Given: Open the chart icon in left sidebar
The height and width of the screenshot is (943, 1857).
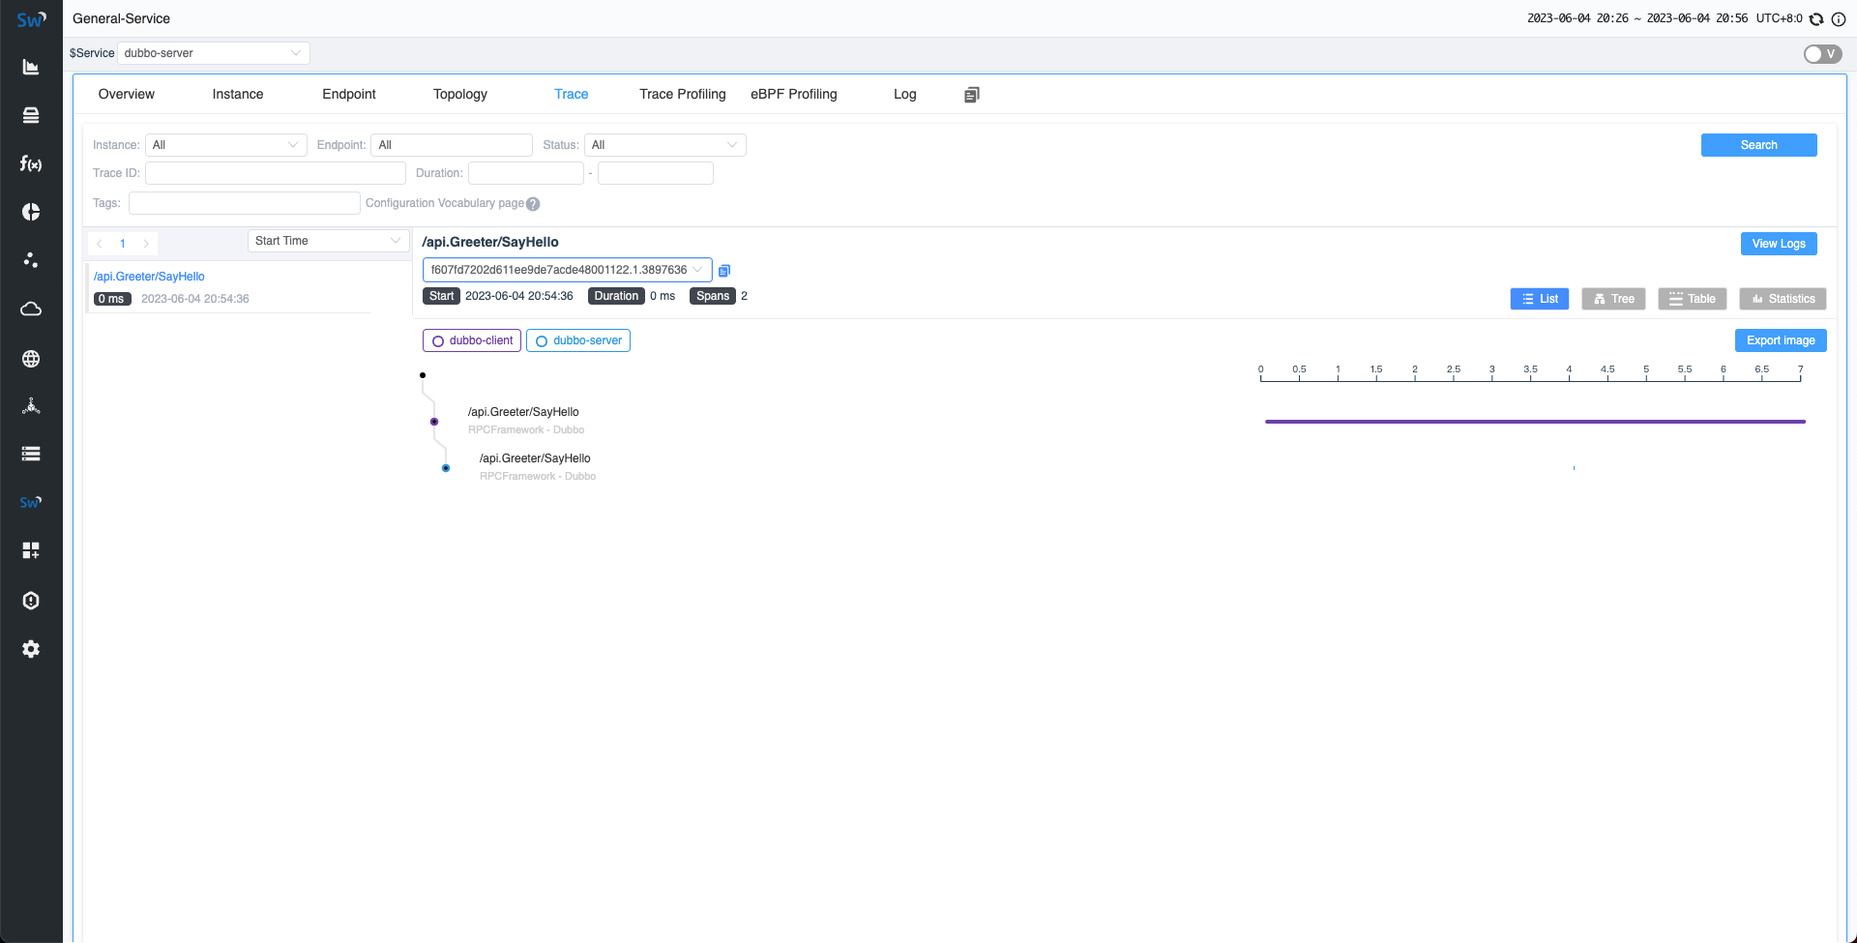Looking at the screenshot, I should pyautogui.click(x=31, y=67).
